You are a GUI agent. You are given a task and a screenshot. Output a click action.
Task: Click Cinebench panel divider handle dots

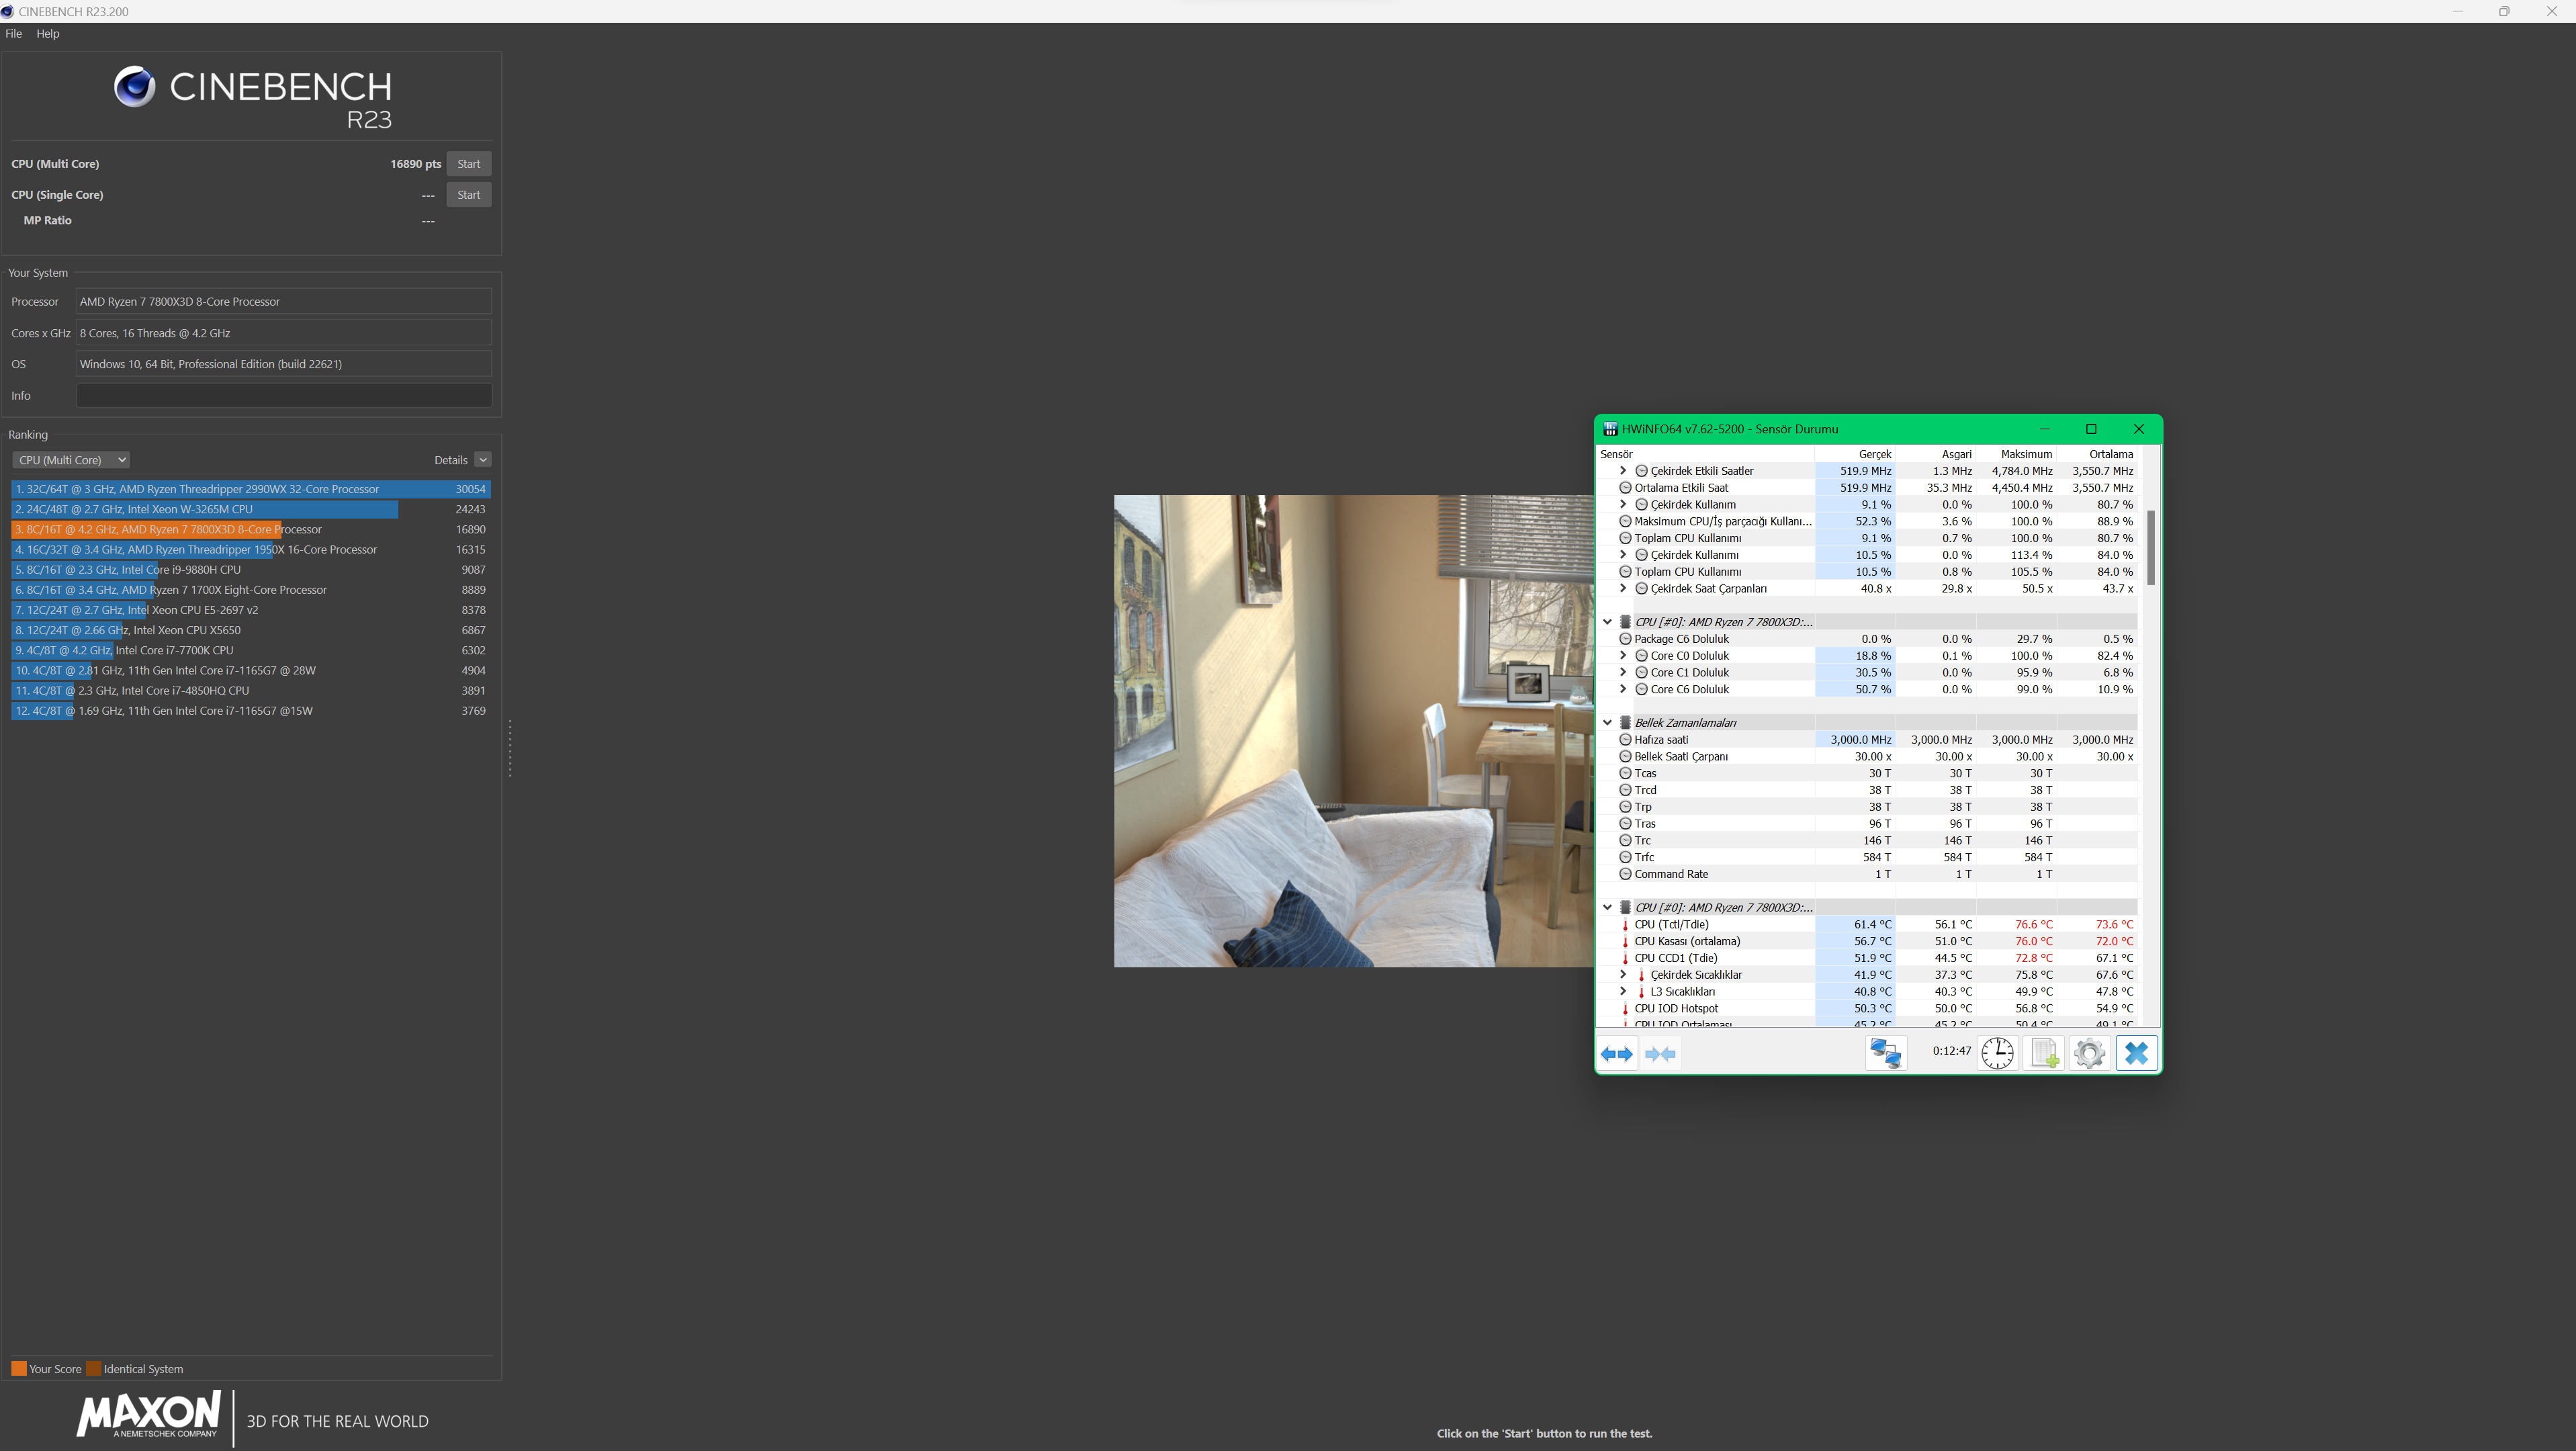pos(510,748)
